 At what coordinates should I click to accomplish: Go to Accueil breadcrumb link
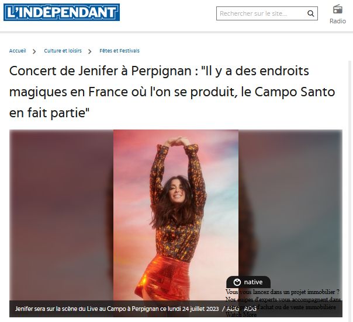18,51
